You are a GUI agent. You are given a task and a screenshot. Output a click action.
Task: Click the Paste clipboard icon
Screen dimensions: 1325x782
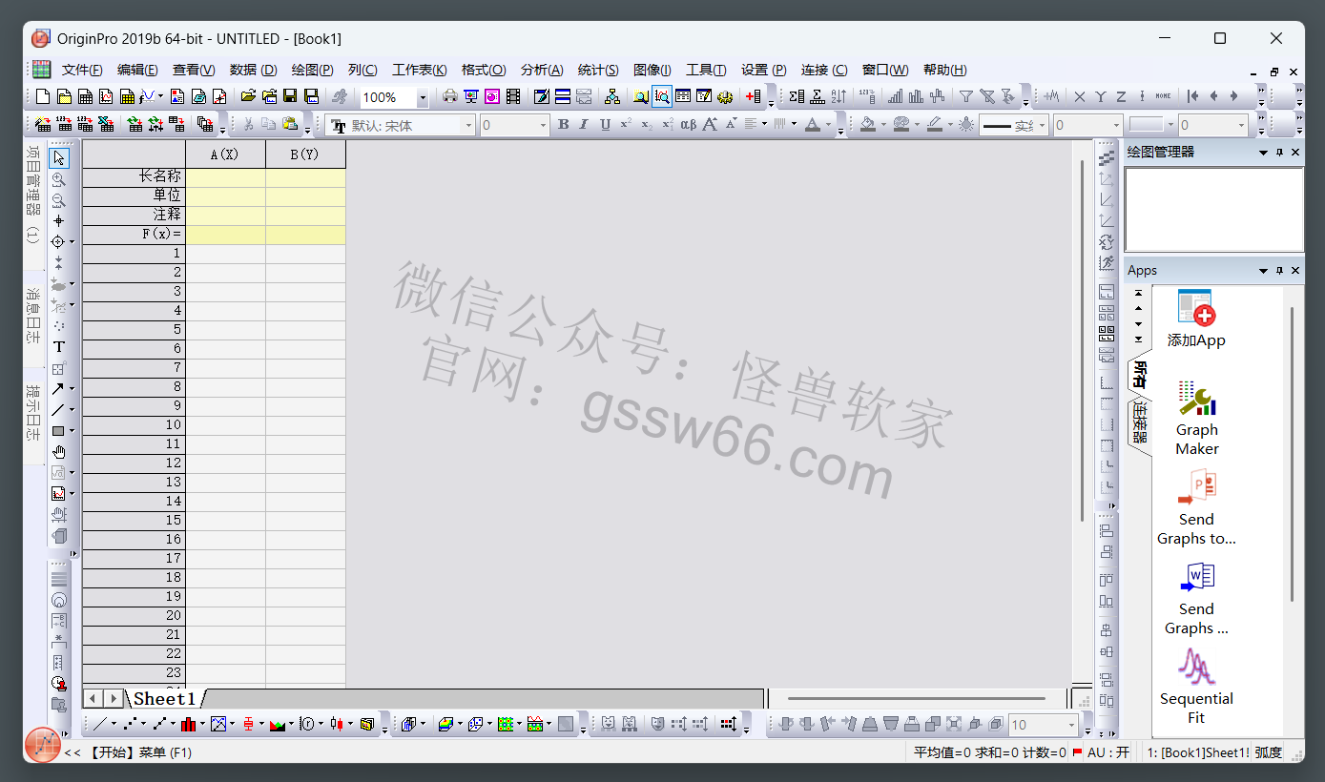[290, 124]
